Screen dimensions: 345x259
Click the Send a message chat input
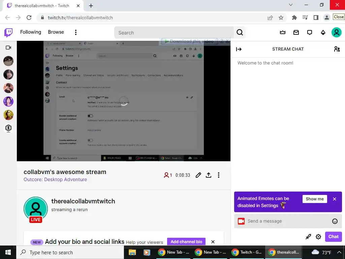point(288,221)
